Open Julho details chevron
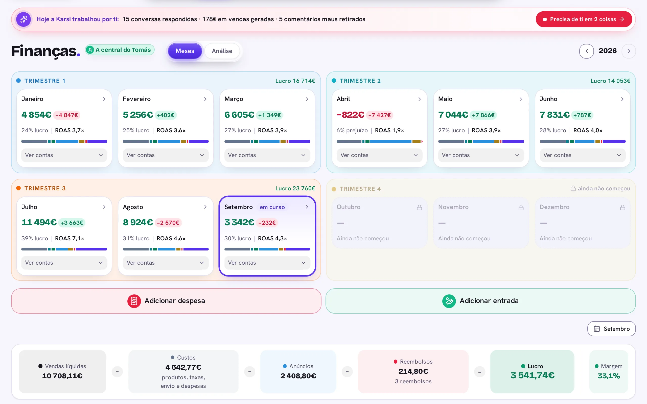 pyautogui.click(x=104, y=207)
